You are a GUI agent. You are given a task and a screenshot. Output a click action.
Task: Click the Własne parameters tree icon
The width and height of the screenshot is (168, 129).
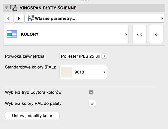click(x=31, y=18)
